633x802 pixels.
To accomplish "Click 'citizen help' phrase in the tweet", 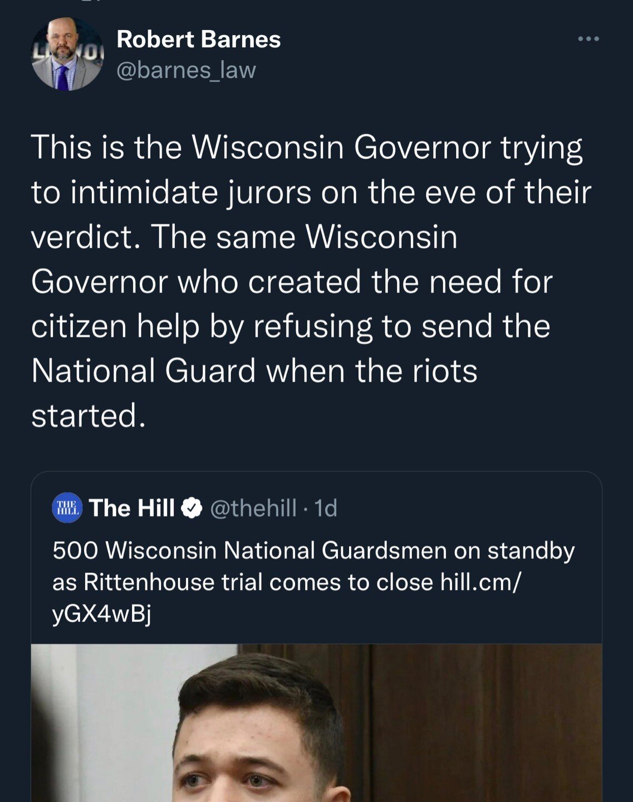I will 115,327.
